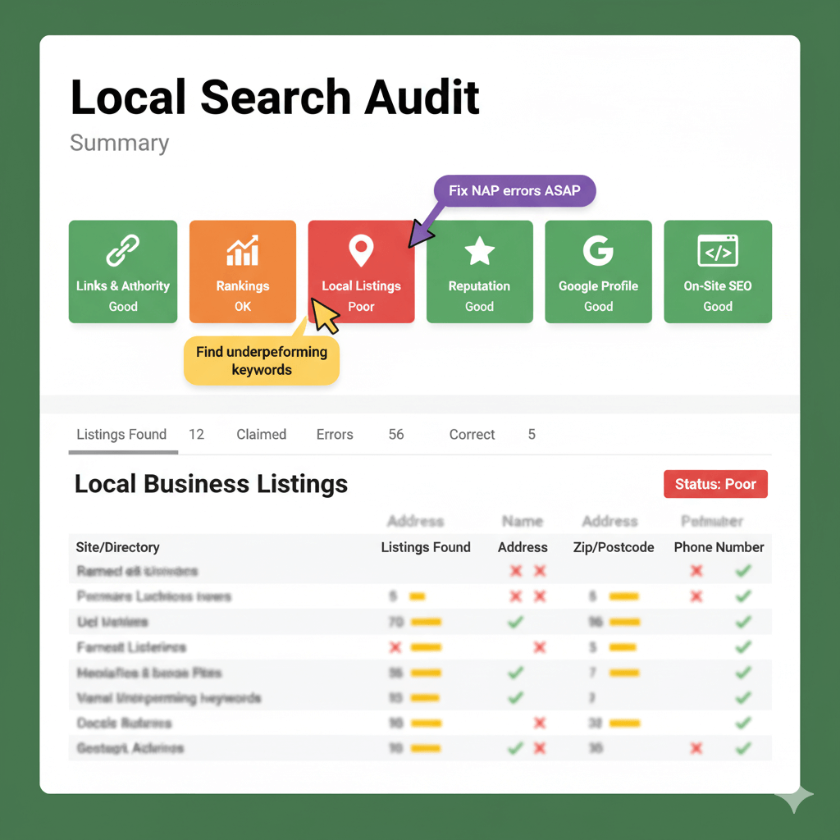Sort by the Zip/Postcode column header
840x840 pixels.
[x=613, y=547]
